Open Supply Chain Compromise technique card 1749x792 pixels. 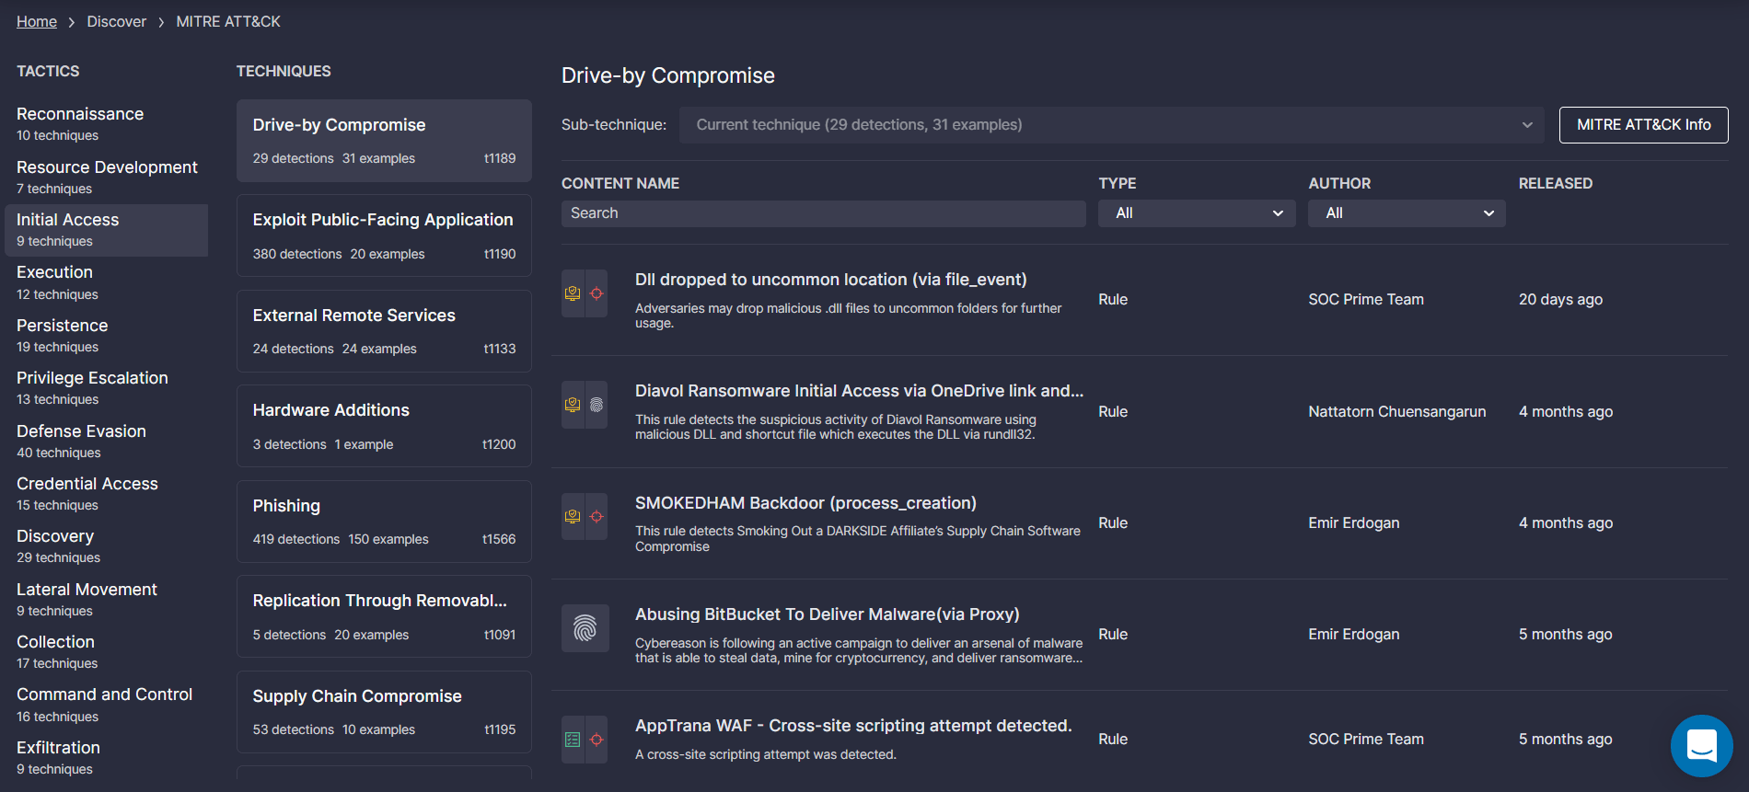[384, 712]
